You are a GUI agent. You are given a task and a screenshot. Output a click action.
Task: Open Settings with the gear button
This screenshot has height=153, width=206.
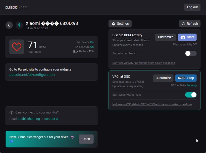tap(120, 24)
